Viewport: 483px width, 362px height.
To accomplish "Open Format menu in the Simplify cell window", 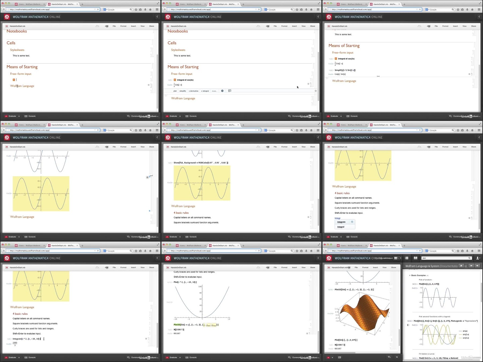I will click(x=445, y=26).
